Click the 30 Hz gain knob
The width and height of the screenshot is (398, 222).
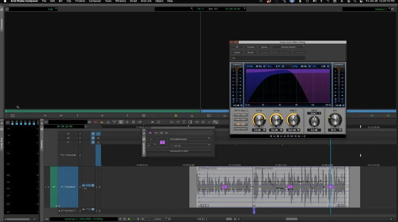[x=259, y=120]
